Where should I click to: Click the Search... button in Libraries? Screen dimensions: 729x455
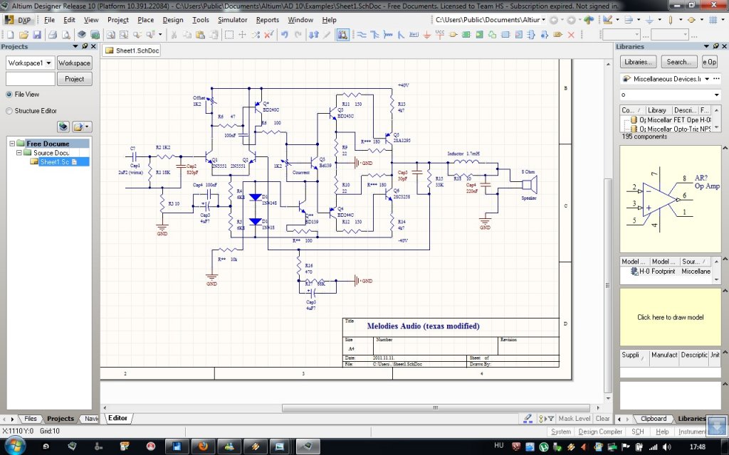tap(678, 62)
